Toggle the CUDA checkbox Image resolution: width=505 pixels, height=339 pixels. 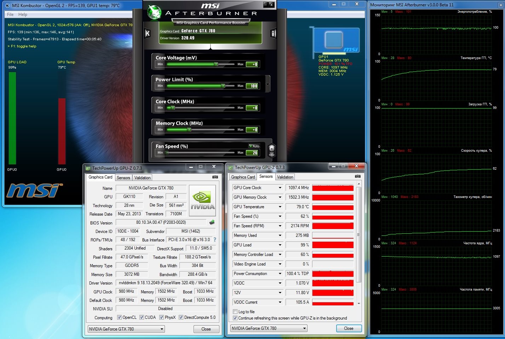click(142, 317)
